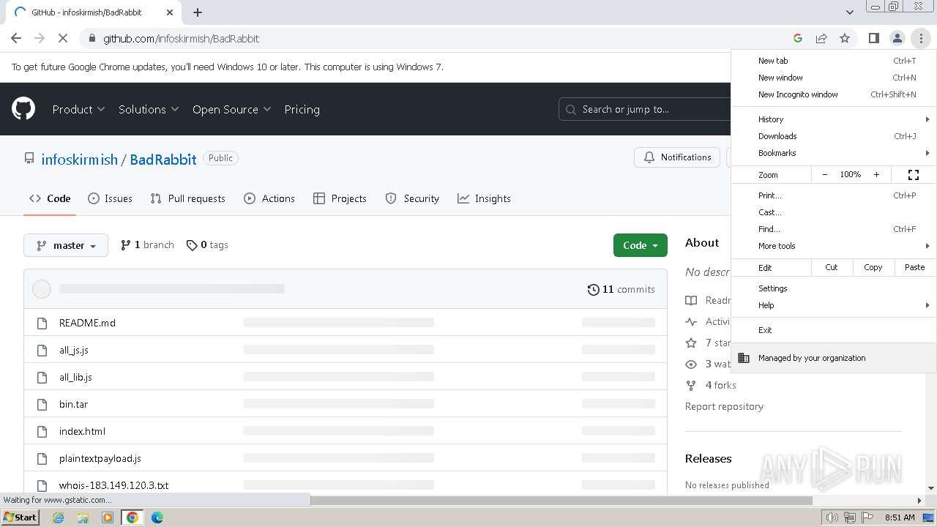Viewport: 937px width, 527px height.
Task: Click the Google icon in address bar
Action: coord(798,38)
